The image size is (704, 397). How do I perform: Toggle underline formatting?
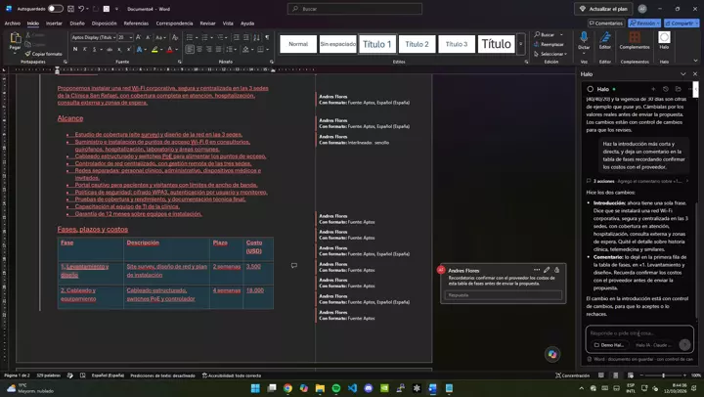(94, 50)
